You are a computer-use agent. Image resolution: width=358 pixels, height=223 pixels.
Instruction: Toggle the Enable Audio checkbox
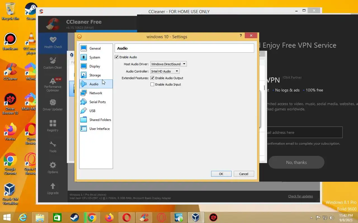pyautogui.click(x=117, y=57)
